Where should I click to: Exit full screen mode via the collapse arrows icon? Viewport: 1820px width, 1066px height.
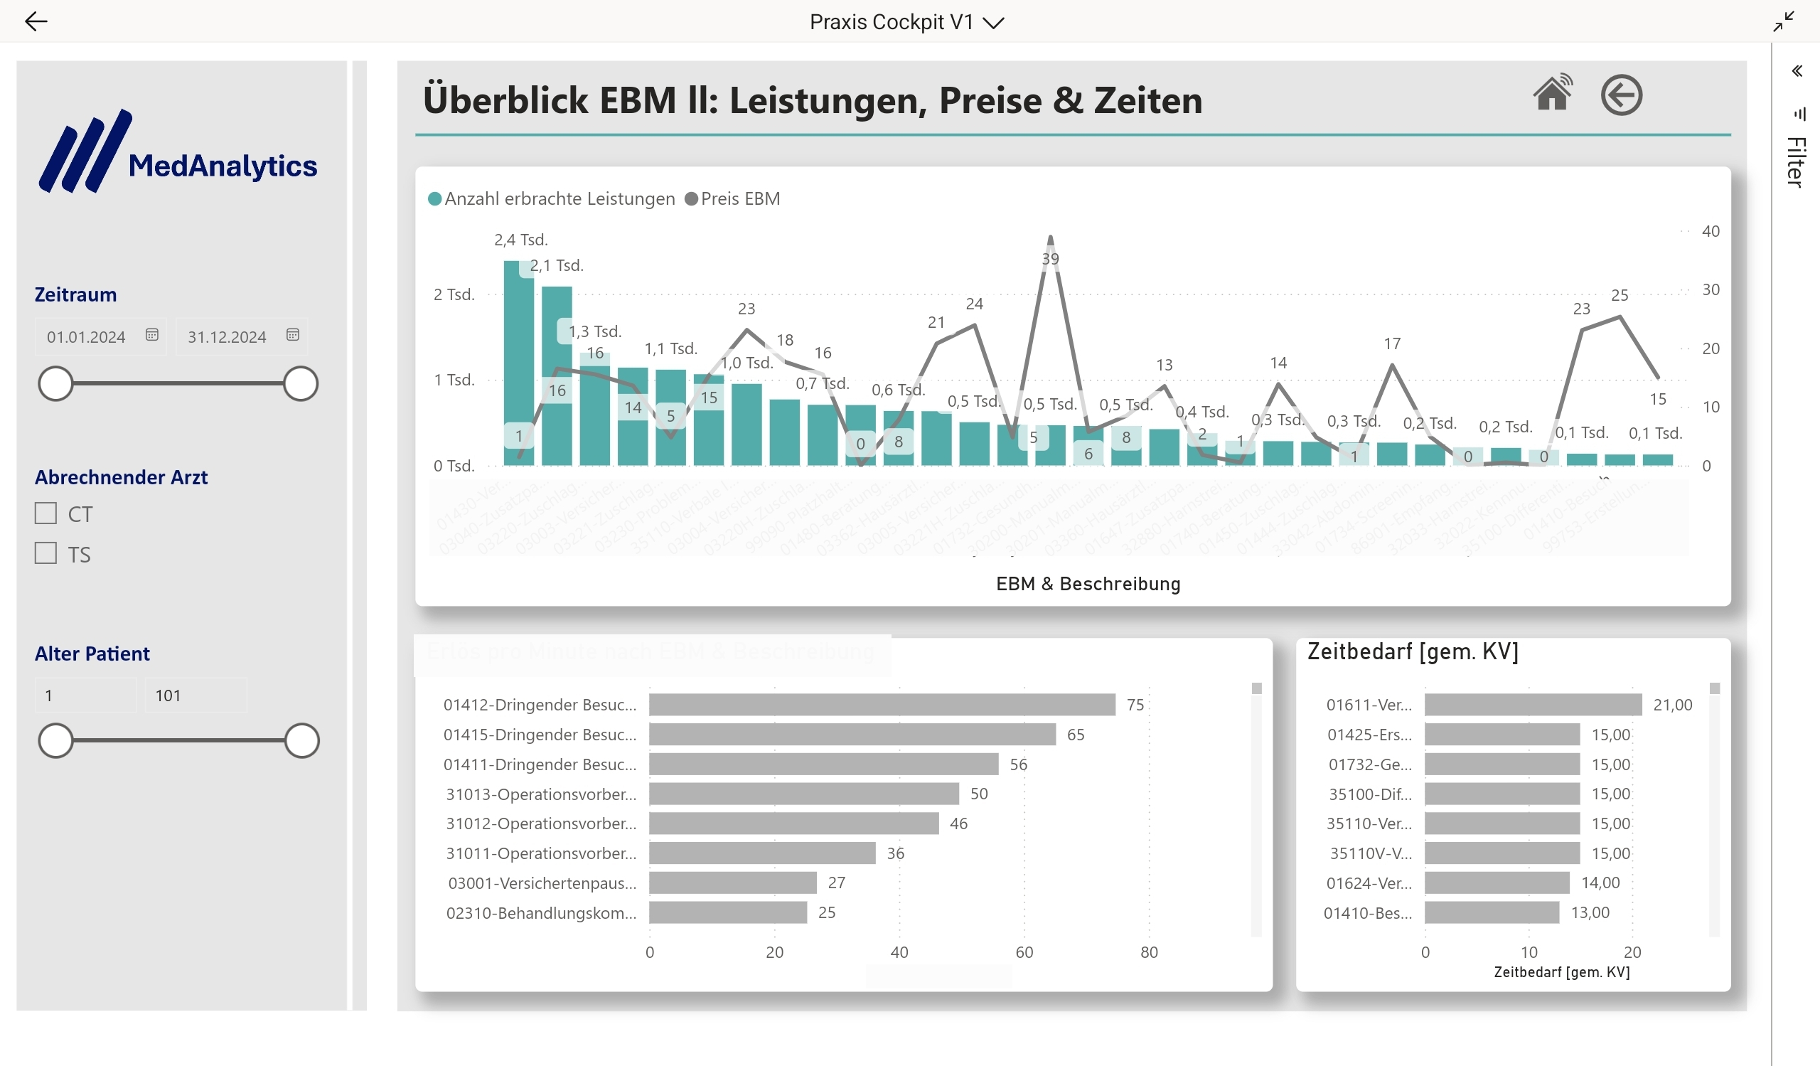(1783, 21)
